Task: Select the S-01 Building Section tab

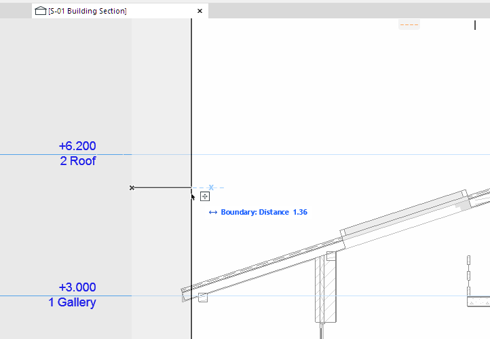Action: tap(120, 11)
